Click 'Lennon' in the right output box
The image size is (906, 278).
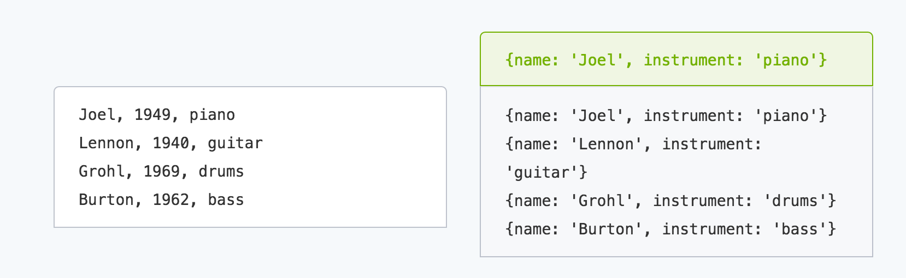pos(606,144)
